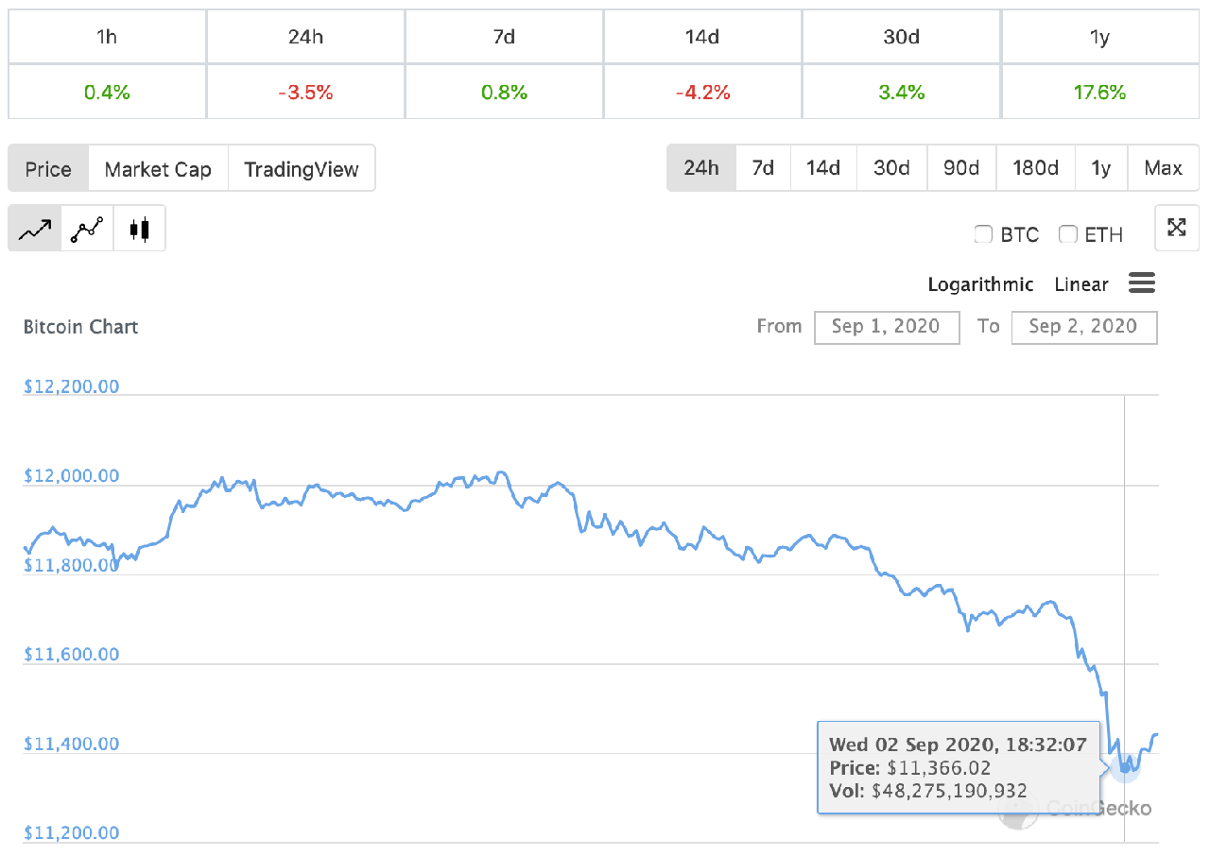Viewport: 1210px width, 856px height.
Task: Click the Bitcoin Chart title
Action: (x=80, y=327)
